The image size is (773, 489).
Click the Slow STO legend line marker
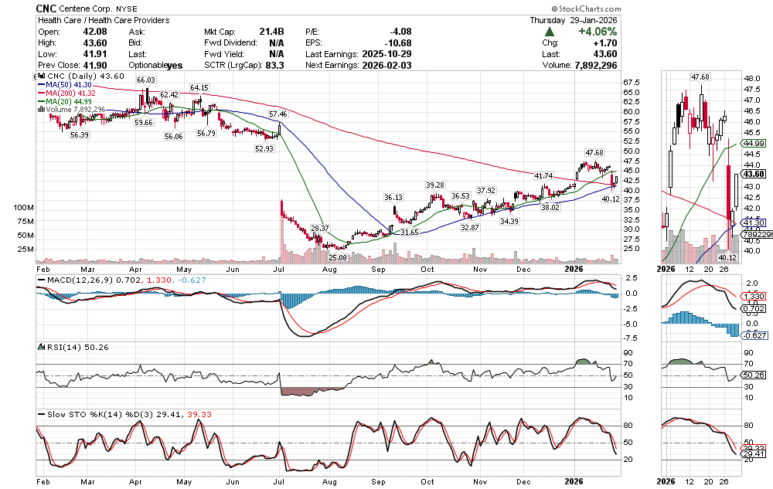pyautogui.click(x=42, y=414)
